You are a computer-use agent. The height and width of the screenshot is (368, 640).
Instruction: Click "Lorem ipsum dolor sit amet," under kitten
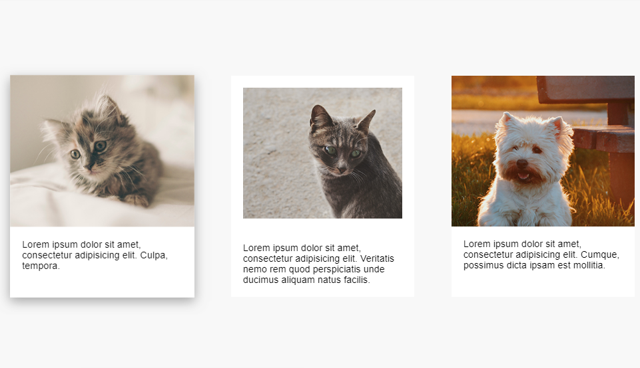point(81,244)
